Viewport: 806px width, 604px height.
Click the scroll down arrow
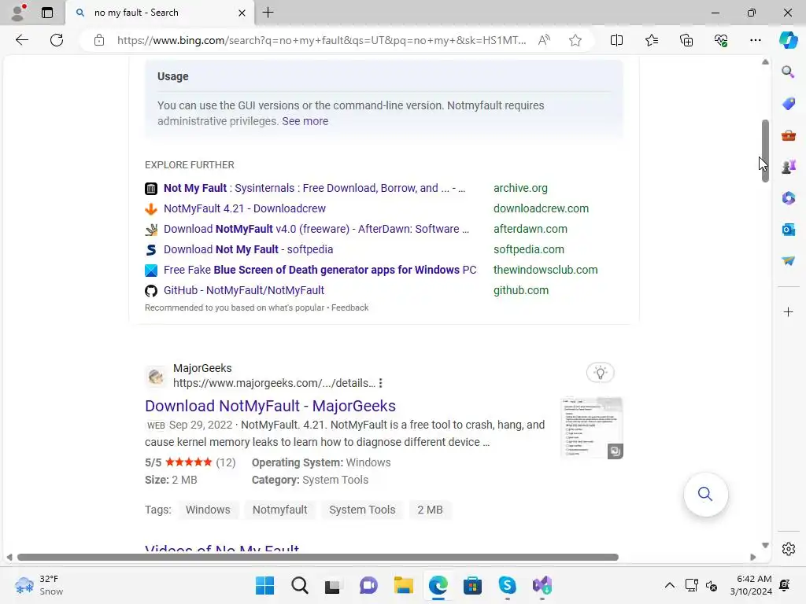pos(765,546)
